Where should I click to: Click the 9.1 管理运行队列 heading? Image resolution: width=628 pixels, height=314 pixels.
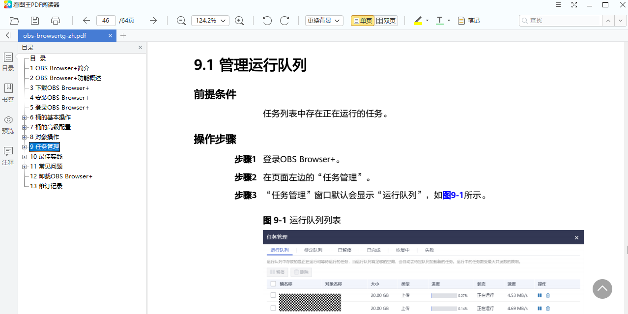tap(250, 65)
